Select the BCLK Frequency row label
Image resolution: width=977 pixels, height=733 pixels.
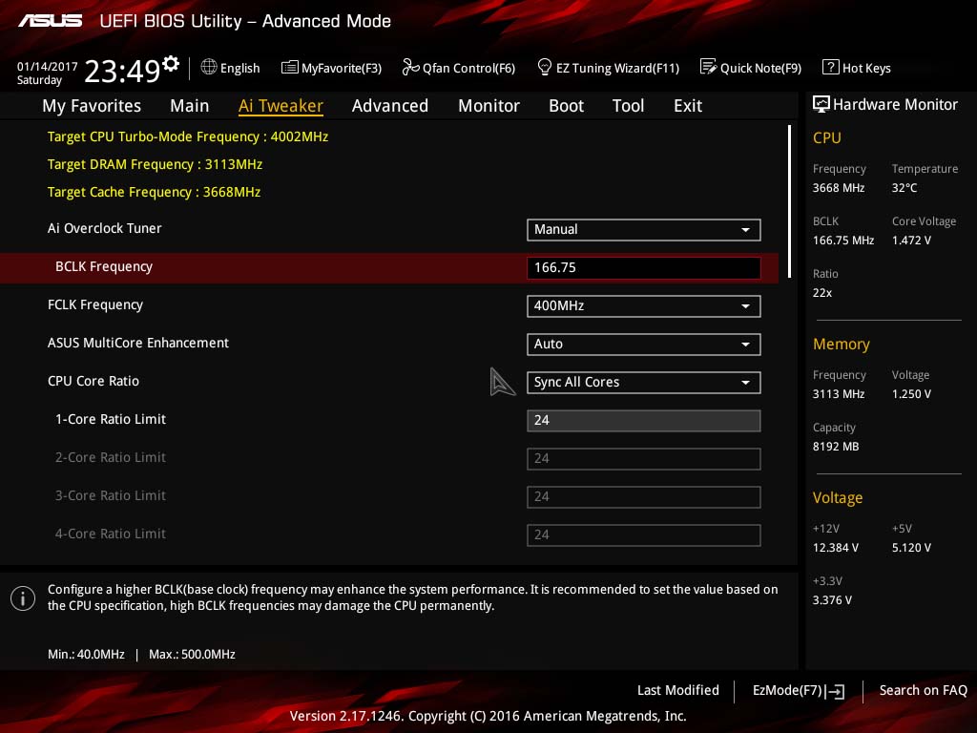(x=103, y=267)
